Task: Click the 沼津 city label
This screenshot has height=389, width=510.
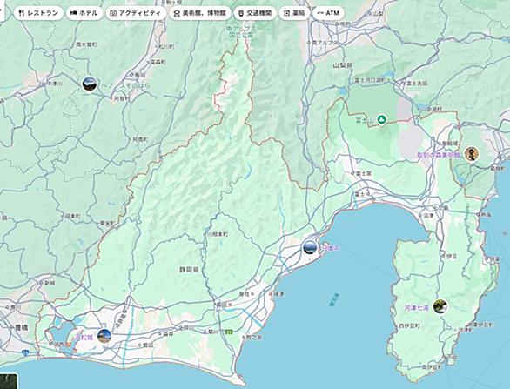Action: (x=428, y=215)
